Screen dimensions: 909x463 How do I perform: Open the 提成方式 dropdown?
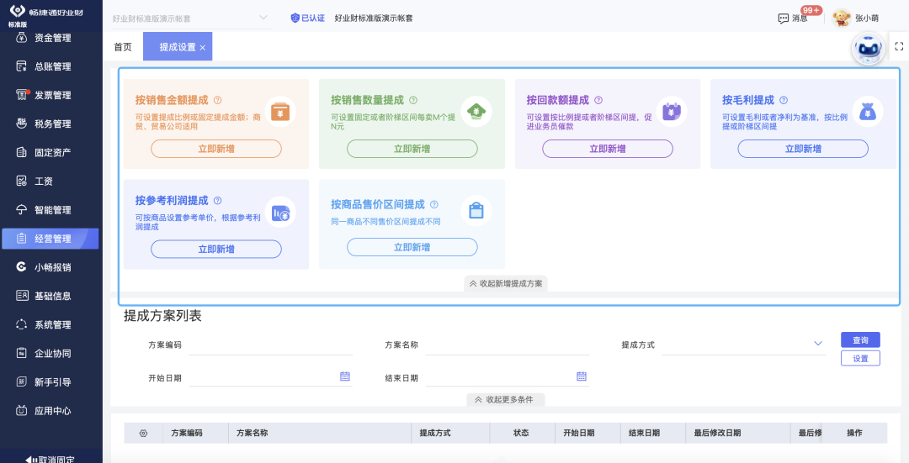[744, 345]
